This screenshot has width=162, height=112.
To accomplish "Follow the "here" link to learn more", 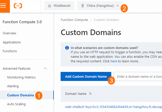I will (x=114, y=61).
